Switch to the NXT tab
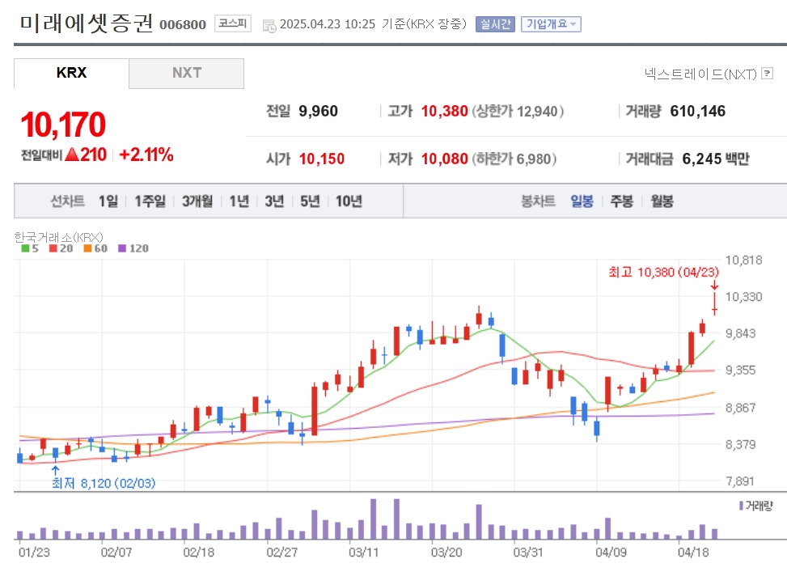Image resolution: width=787 pixels, height=576 pixels. coord(187,73)
